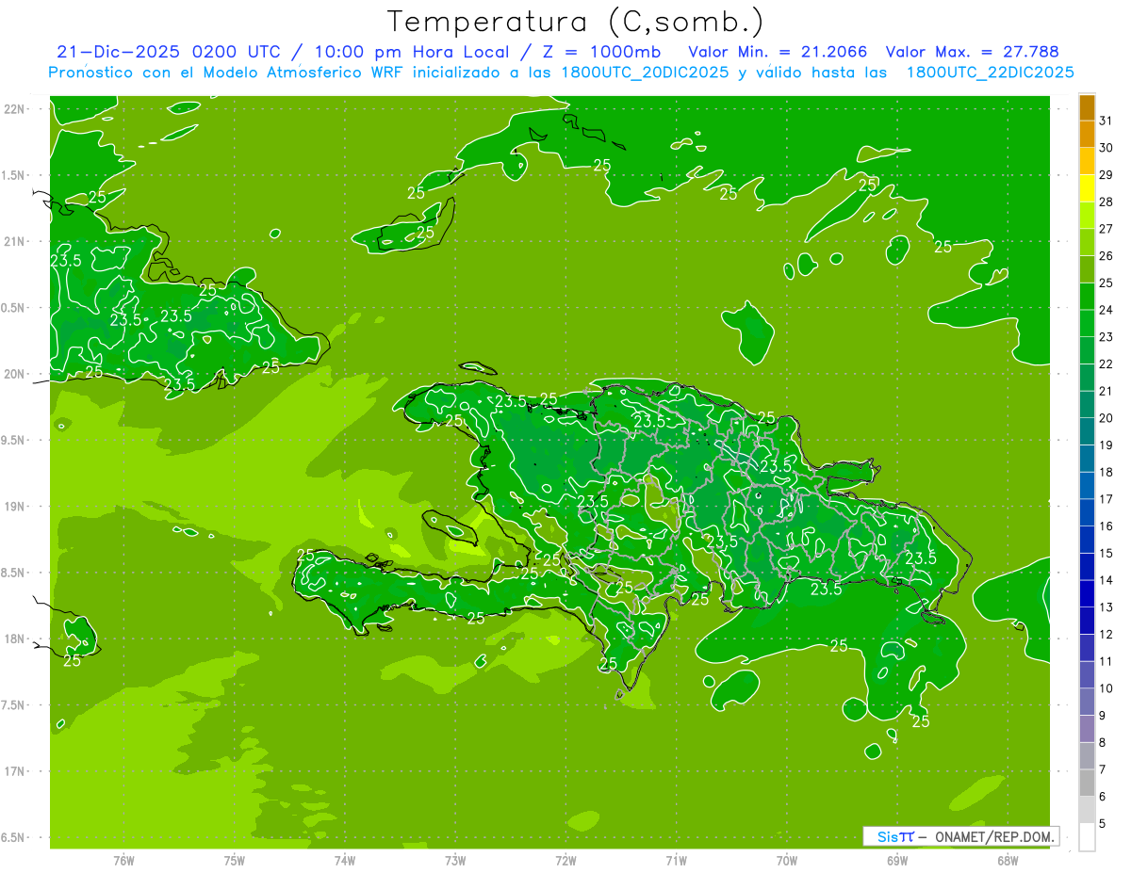The width and height of the screenshot is (1131, 873).
Task: Click the colorbar swatch between 23 and 24
Action: point(1087,324)
